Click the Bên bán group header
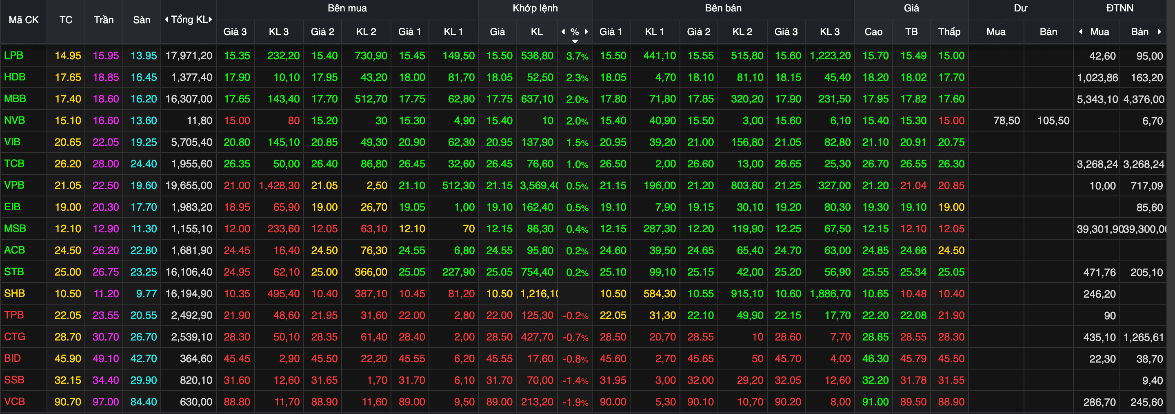The image size is (1175, 414). [x=723, y=8]
